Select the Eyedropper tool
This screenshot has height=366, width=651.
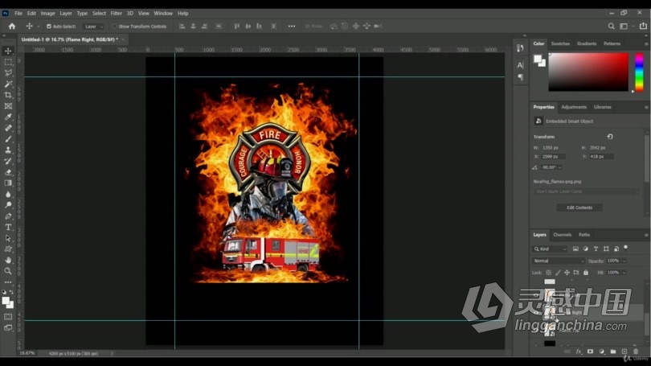pyautogui.click(x=8, y=117)
